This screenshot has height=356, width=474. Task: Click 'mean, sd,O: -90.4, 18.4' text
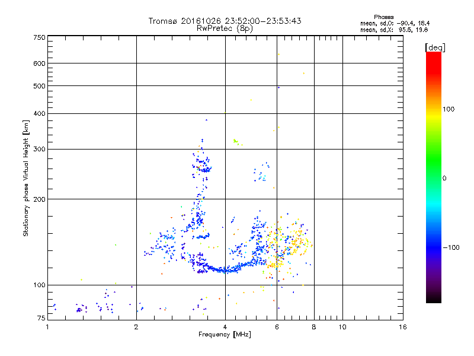pos(395,23)
